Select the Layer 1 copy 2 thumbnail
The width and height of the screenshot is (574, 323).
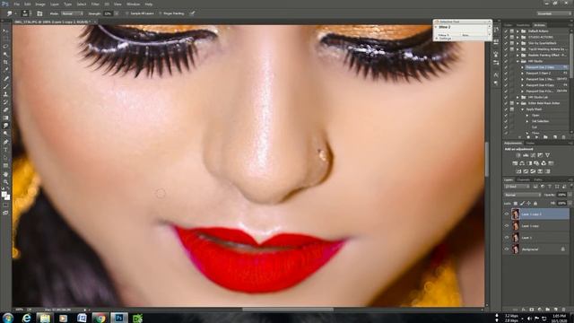515,214
